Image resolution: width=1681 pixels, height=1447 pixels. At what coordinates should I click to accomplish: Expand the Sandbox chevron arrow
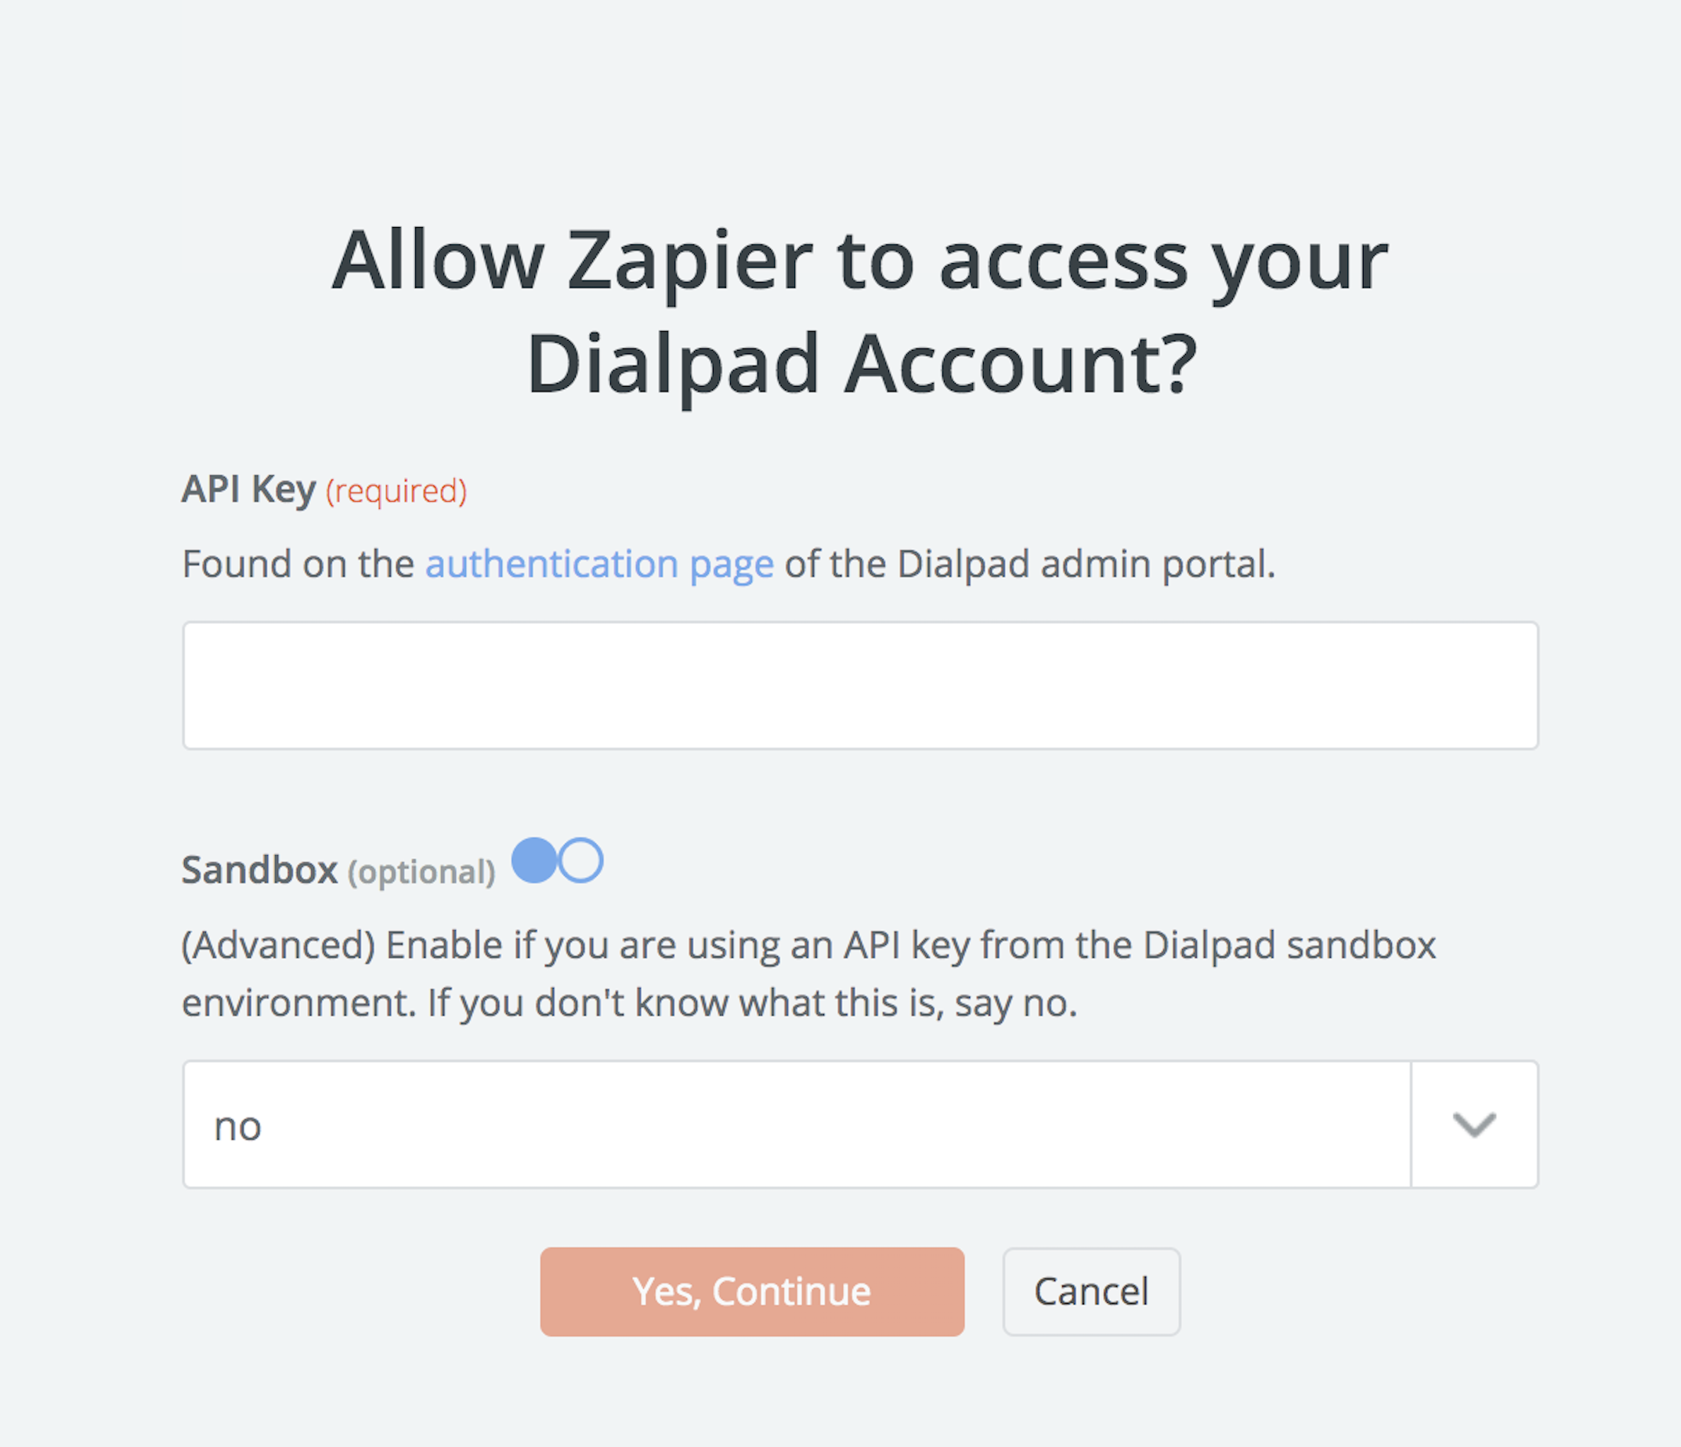coord(1473,1125)
